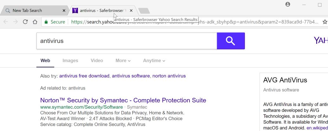This screenshot has height=131, width=328.
Task: Expand the More search filter dropdown
Action: point(123,61)
